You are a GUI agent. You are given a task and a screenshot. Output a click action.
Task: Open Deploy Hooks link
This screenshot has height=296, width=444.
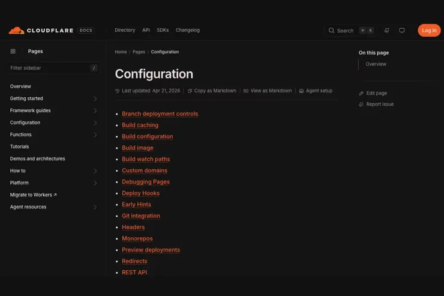tap(141, 193)
